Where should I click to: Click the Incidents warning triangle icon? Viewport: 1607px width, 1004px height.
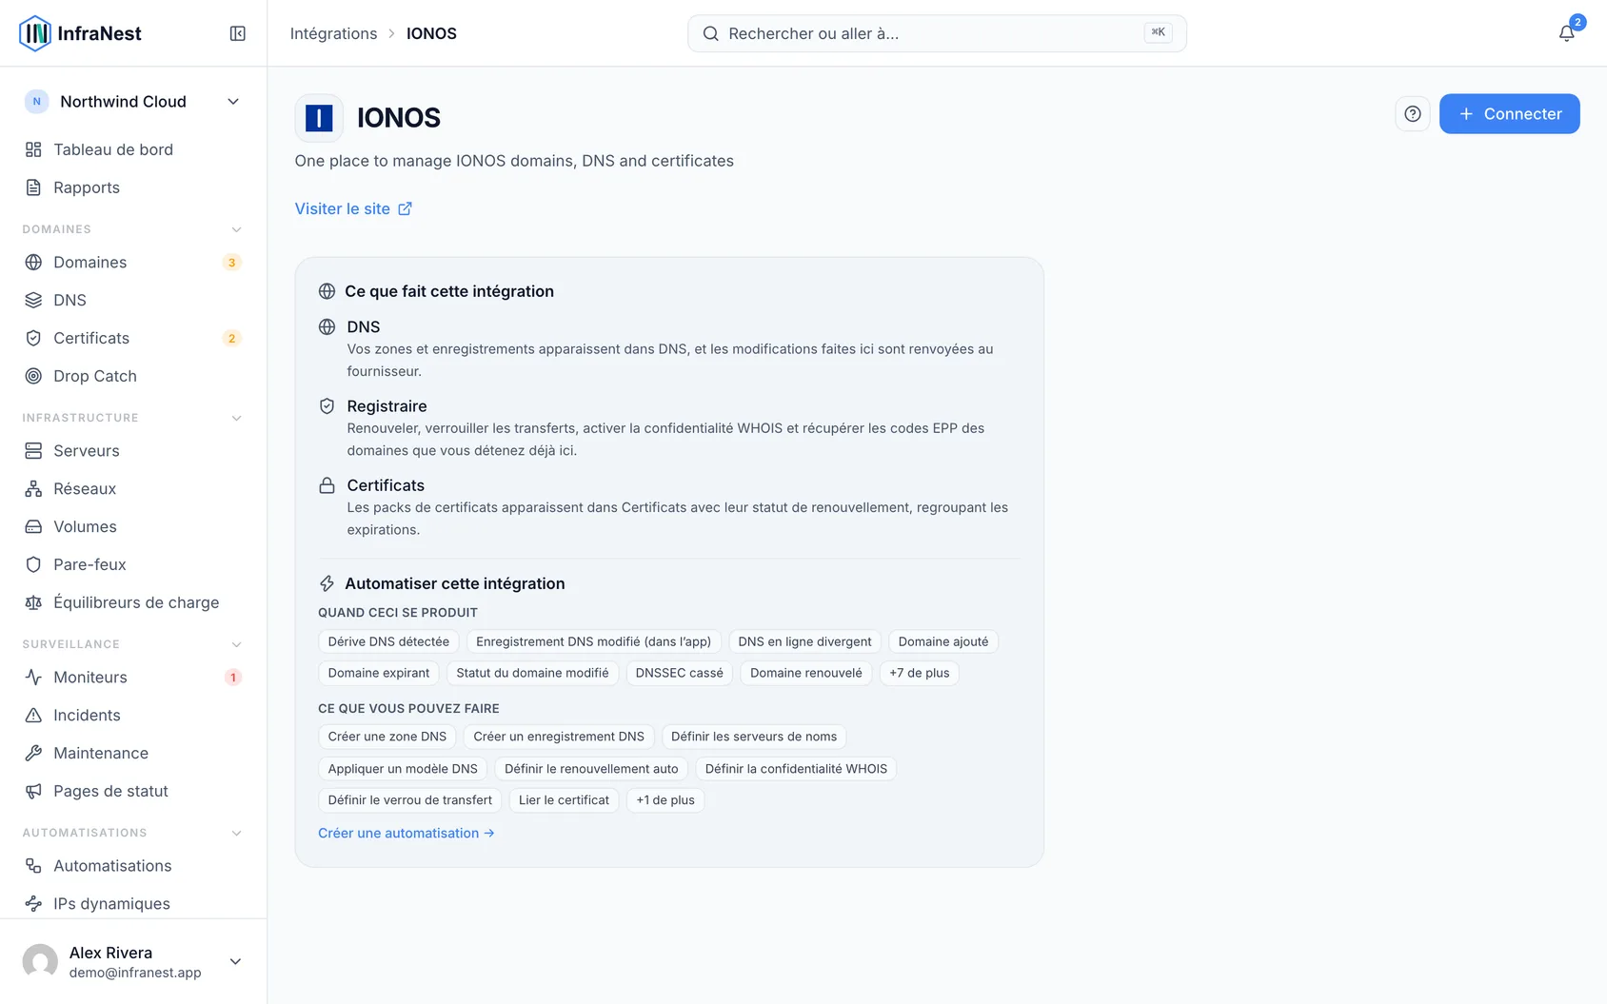point(33,715)
